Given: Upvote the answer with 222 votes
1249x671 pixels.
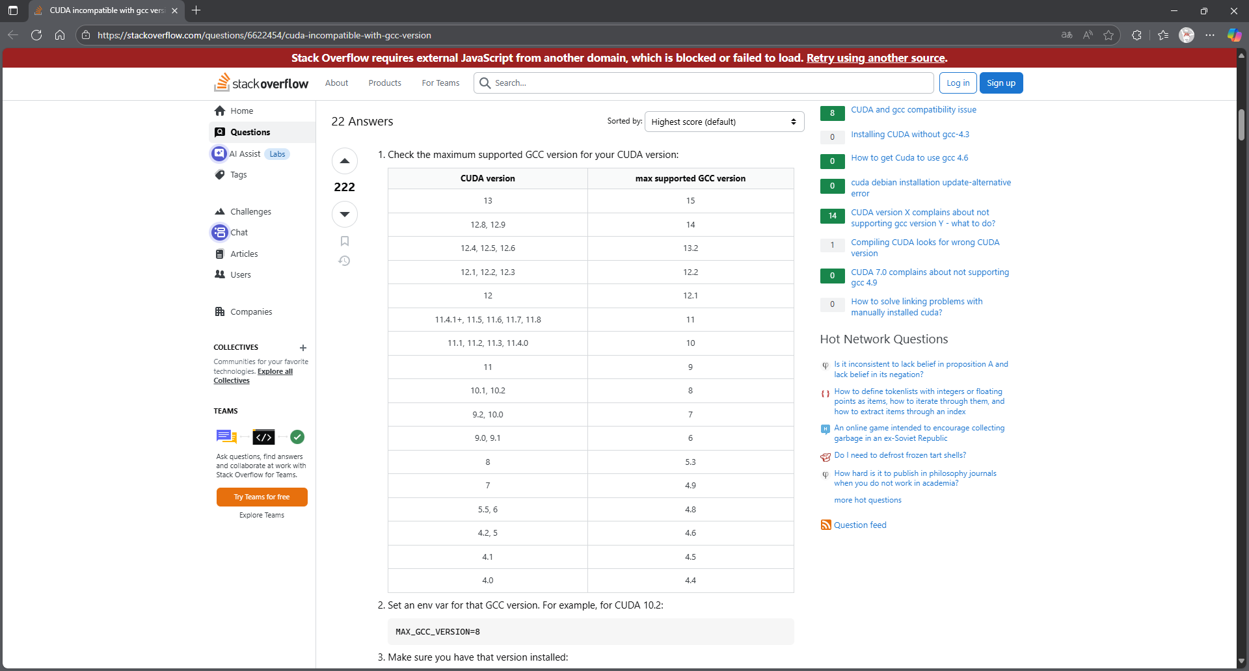Looking at the screenshot, I should pyautogui.click(x=345, y=161).
